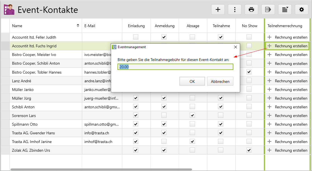Open the three-dot more options menu
The image size is (312, 171).
[234, 10]
